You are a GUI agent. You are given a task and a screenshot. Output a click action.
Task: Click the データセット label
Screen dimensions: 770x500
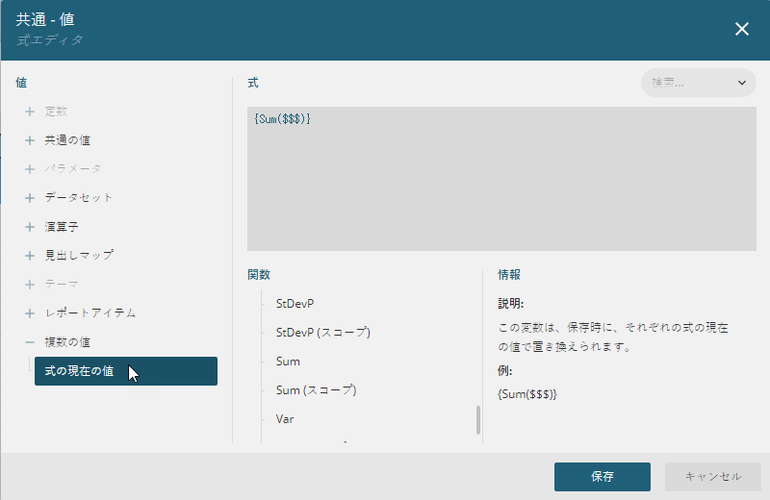tap(79, 198)
